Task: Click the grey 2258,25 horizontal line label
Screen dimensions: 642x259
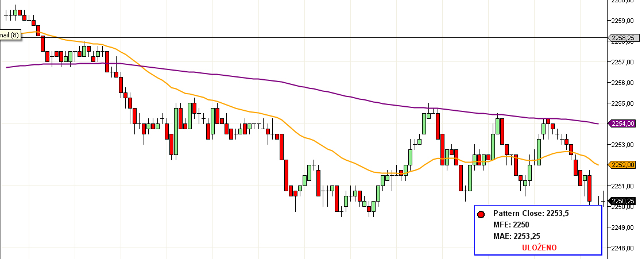Action: tap(624, 38)
